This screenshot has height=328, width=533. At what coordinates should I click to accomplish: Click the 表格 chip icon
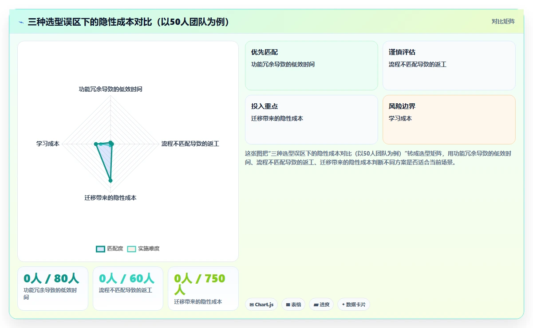tap(288, 305)
